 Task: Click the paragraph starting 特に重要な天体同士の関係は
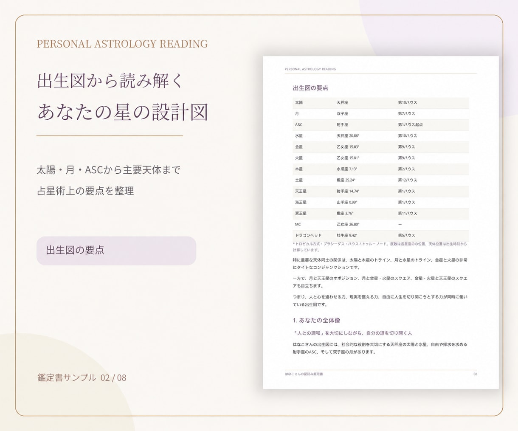(380, 263)
